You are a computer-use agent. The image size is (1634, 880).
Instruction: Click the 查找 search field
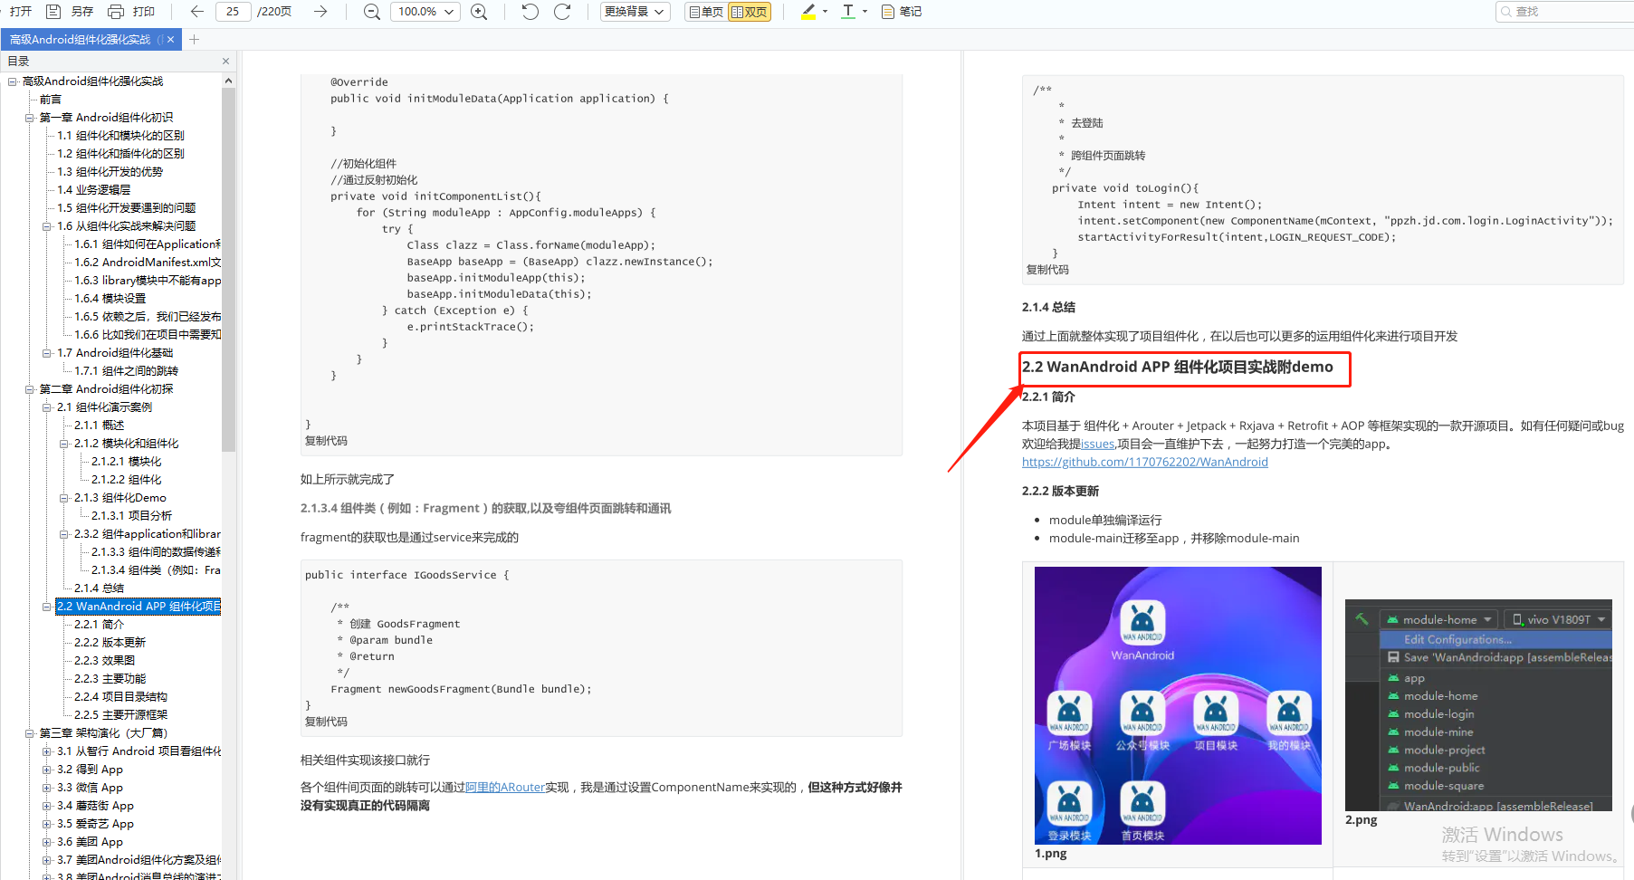tap(1564, 12)
